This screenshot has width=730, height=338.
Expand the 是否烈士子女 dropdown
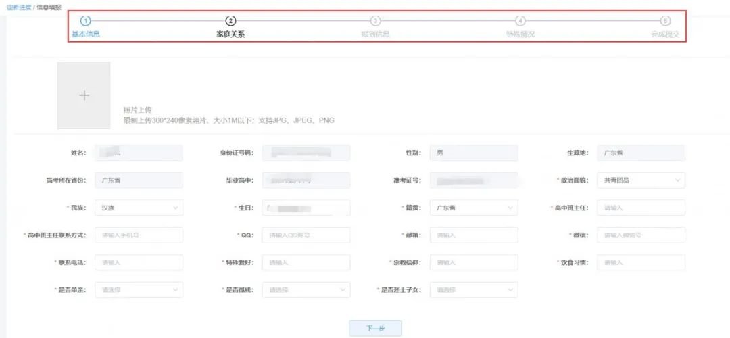(x=474, y=290)
